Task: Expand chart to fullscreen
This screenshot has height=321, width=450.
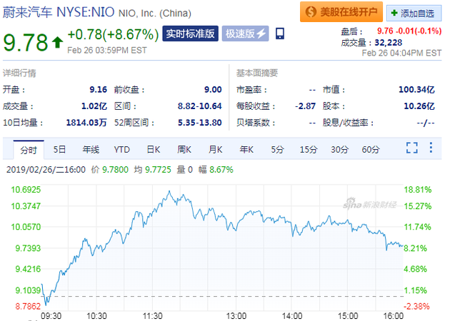Action: [x=411, y=148]
